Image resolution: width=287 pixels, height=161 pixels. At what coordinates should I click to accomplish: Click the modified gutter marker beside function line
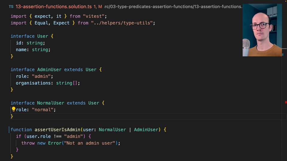point(9,130)
